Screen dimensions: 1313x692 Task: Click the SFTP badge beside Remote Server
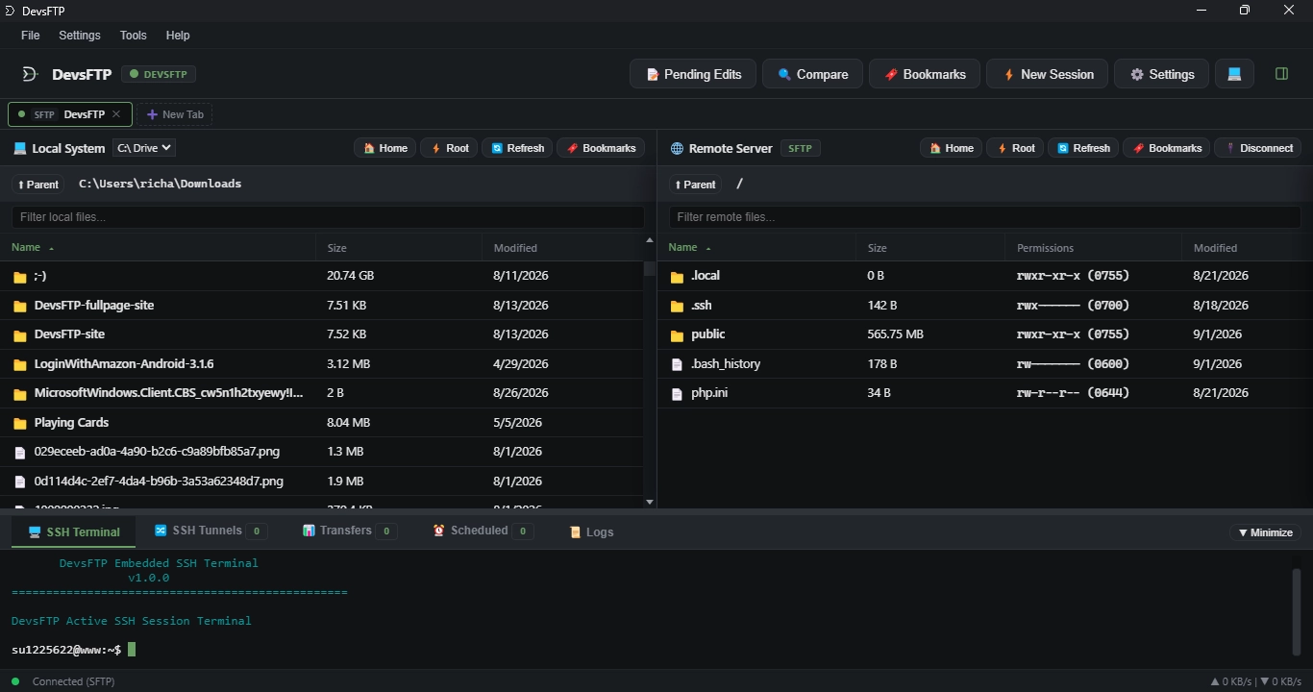(x=801, y=148)
